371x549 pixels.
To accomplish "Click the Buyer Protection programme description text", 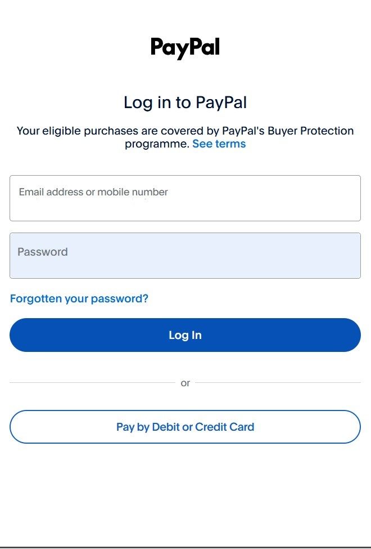I will click(x=185, y=131).
